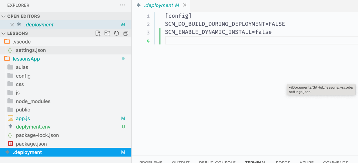Place cursor on empty line 4
Screen dimensions: 358x163
click(261, 41)
